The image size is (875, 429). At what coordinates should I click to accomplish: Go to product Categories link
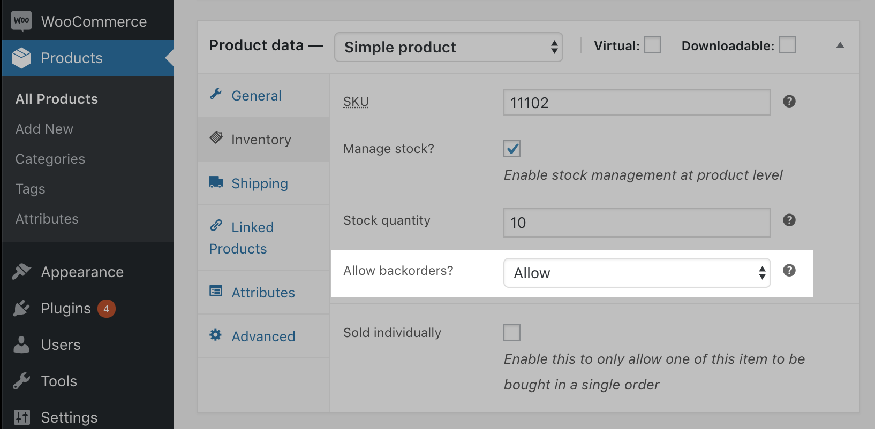pos(50,159)
